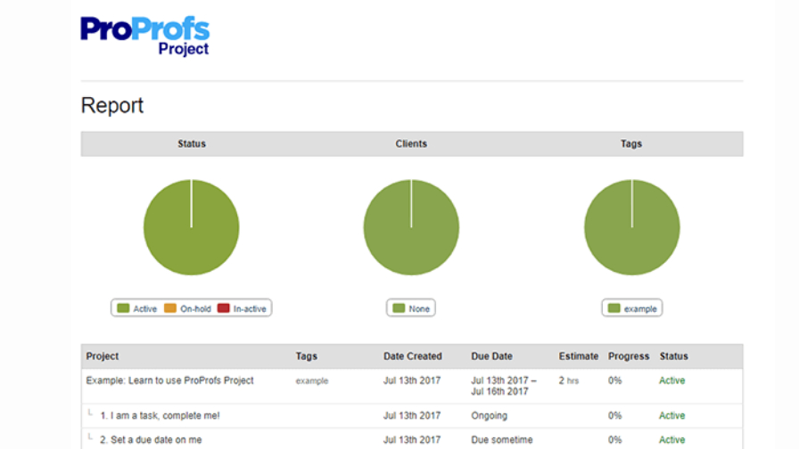
Task: Click the example legend label
Action: coord(640,308)
